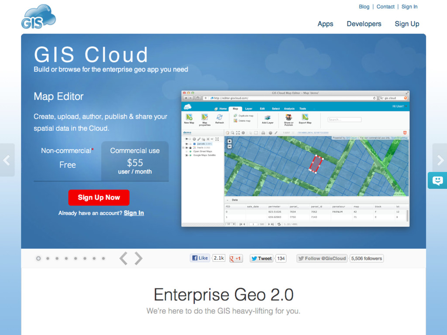Screen dimensions: 447x335
Task: Switch to the Analysis tab in editor
Action: [x=289, y=109]
